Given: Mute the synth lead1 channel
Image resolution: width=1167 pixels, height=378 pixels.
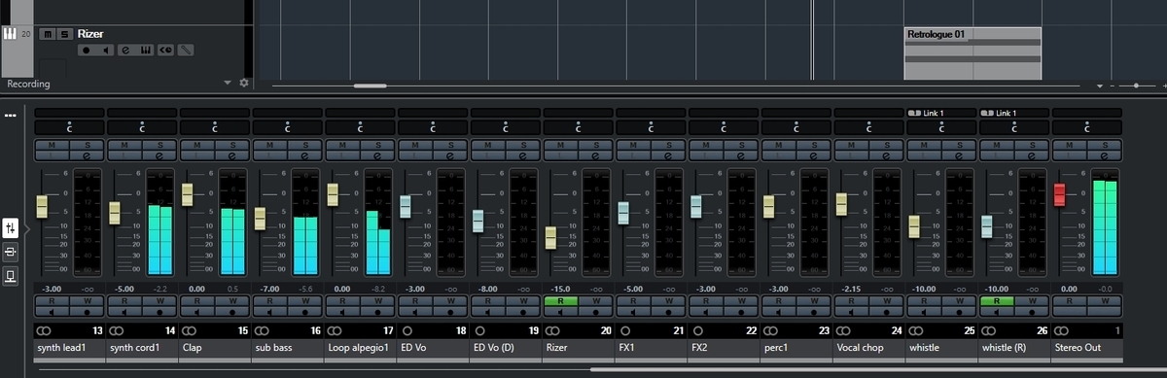Looking at the screenshot, I should 52,145.
